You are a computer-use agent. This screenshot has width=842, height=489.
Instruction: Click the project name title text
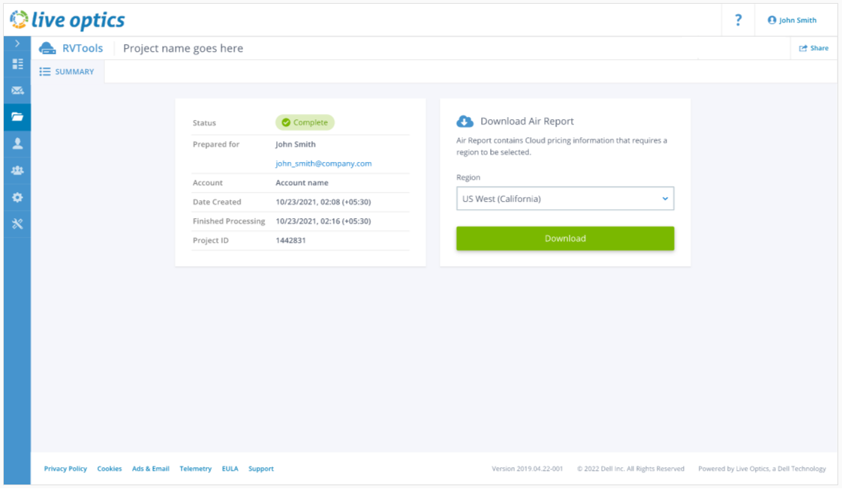(x=183, y=48)
